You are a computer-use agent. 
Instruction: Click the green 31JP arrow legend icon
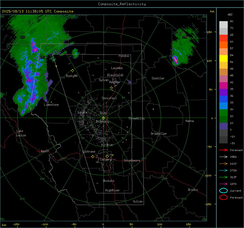(223, 177)
